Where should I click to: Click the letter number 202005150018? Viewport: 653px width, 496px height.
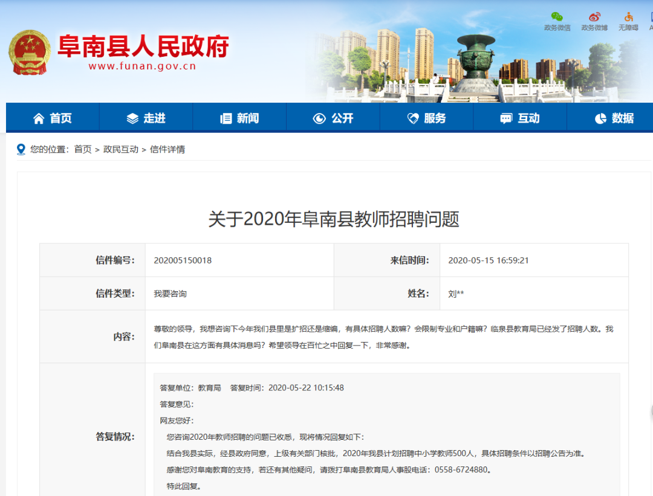(x=183, y=260)
